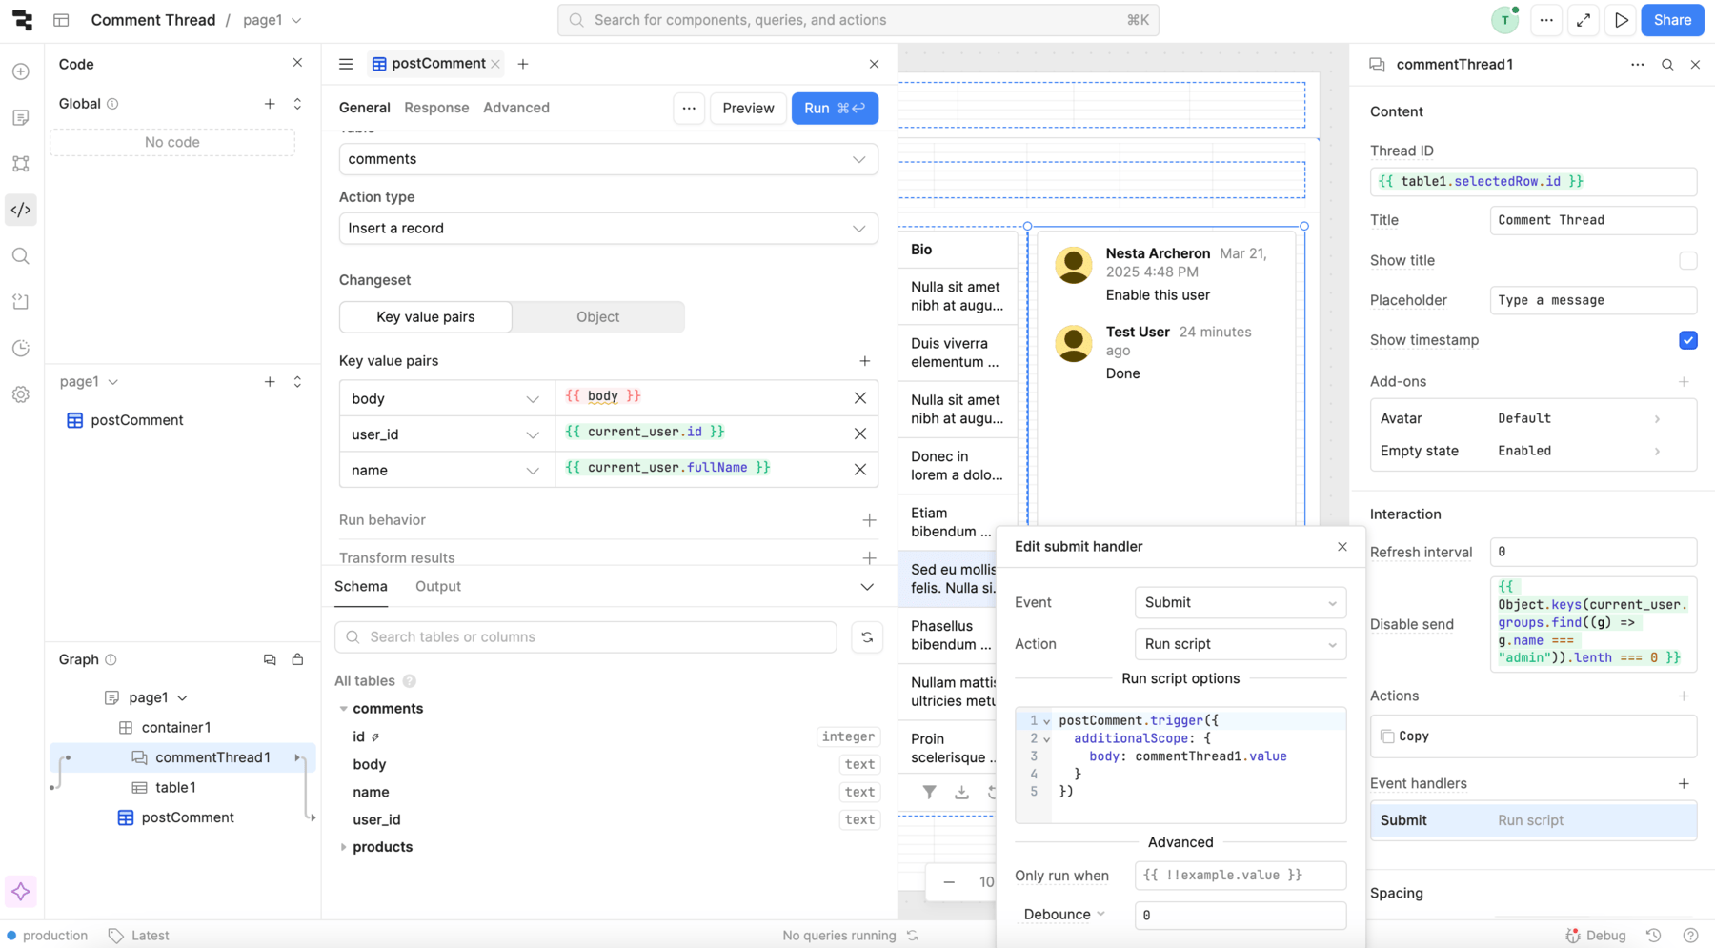Open the Settings gear icon in sidebar
The image size is (1715, 948).
[21, 394]
